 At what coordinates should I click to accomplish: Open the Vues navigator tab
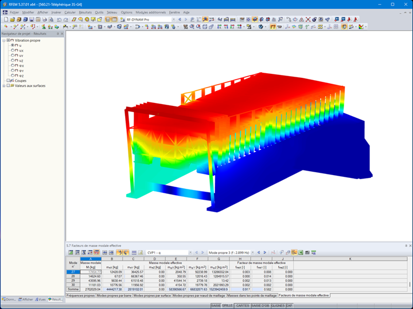(x=40, y=299)
